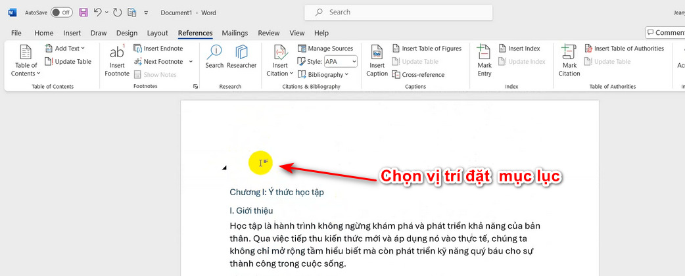The image size is (685, 276).
Task: Switch to the Mailings tab
Action: (x=235, y=34)
